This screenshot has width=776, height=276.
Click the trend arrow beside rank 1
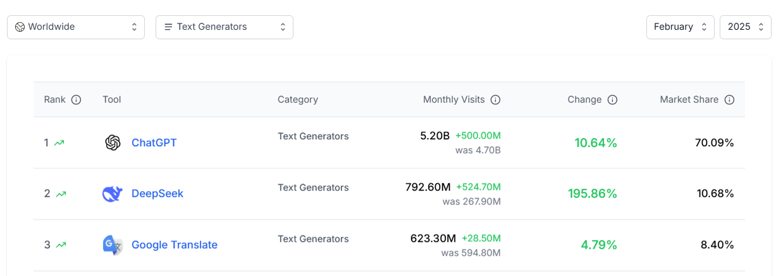coord(59,143)
